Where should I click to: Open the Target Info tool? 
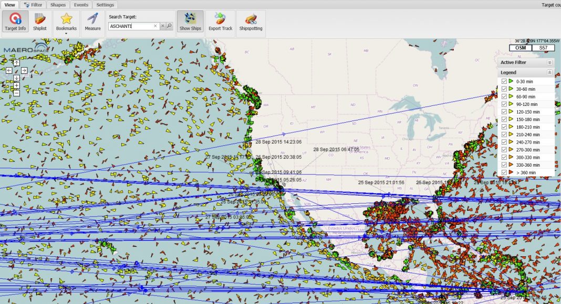coord(15,23)
